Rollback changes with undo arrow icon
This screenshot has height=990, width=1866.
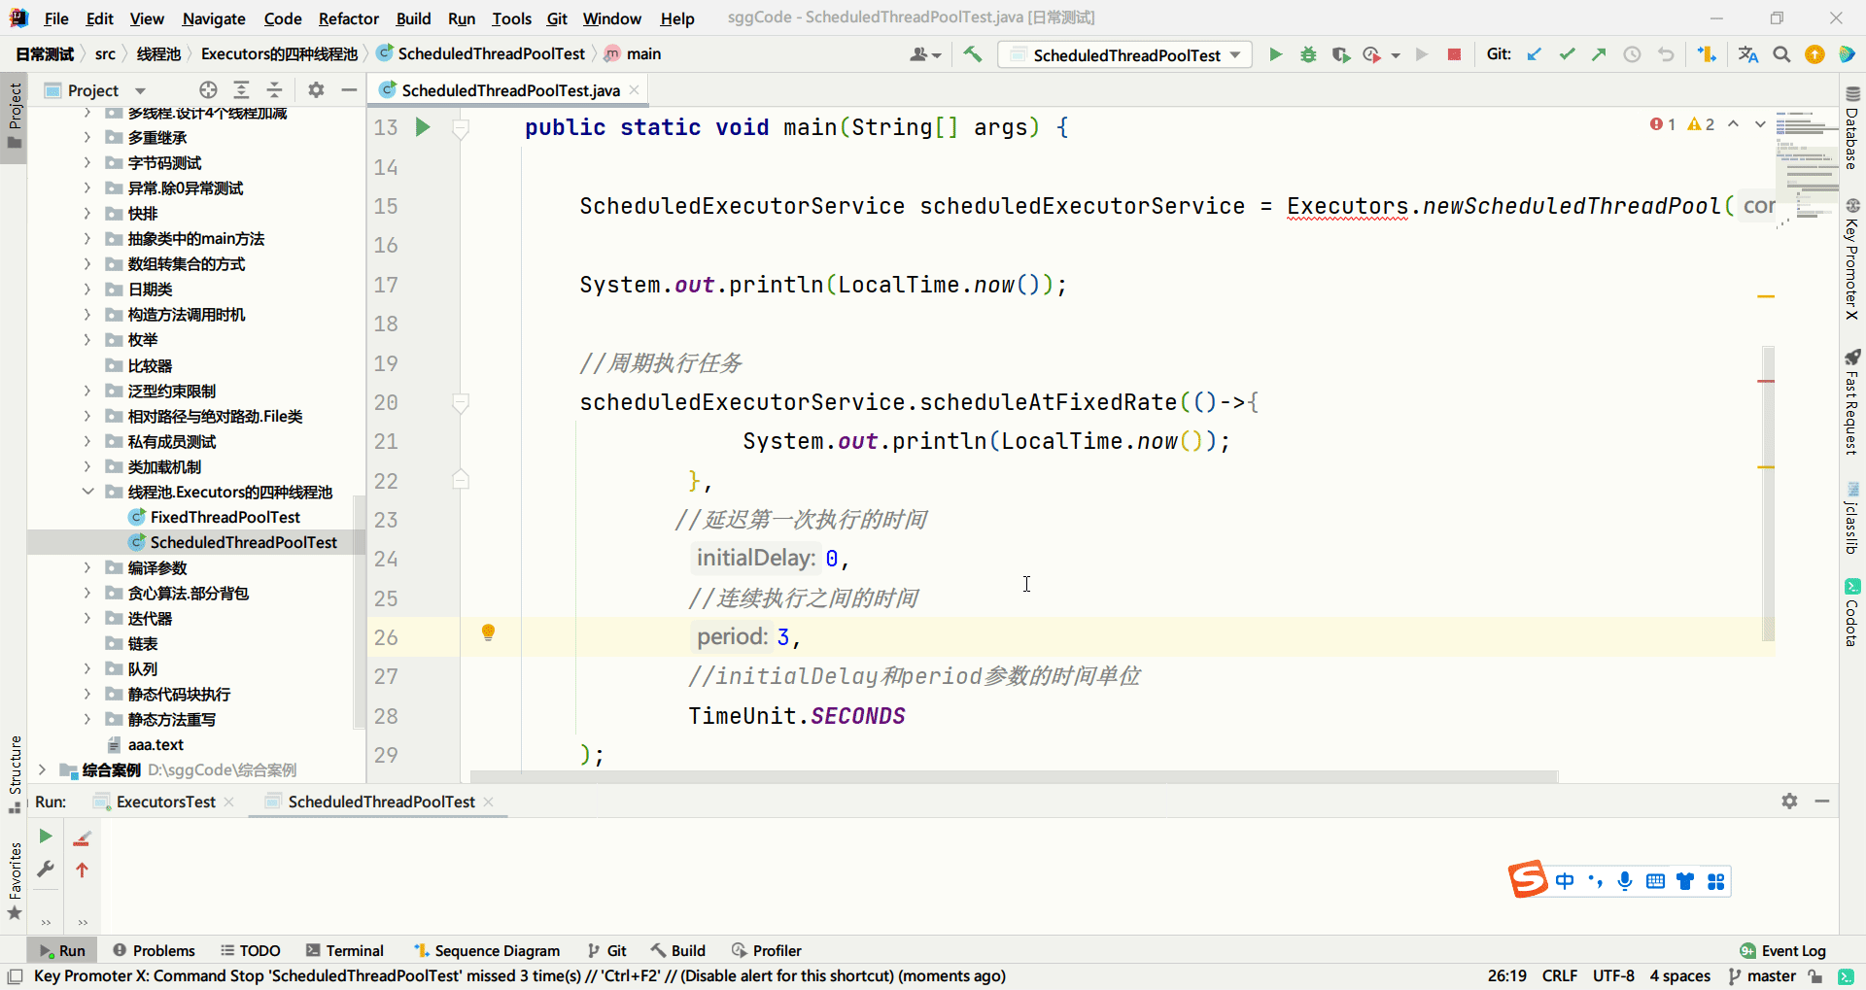pyautogui.click(x=1666, y=54)
